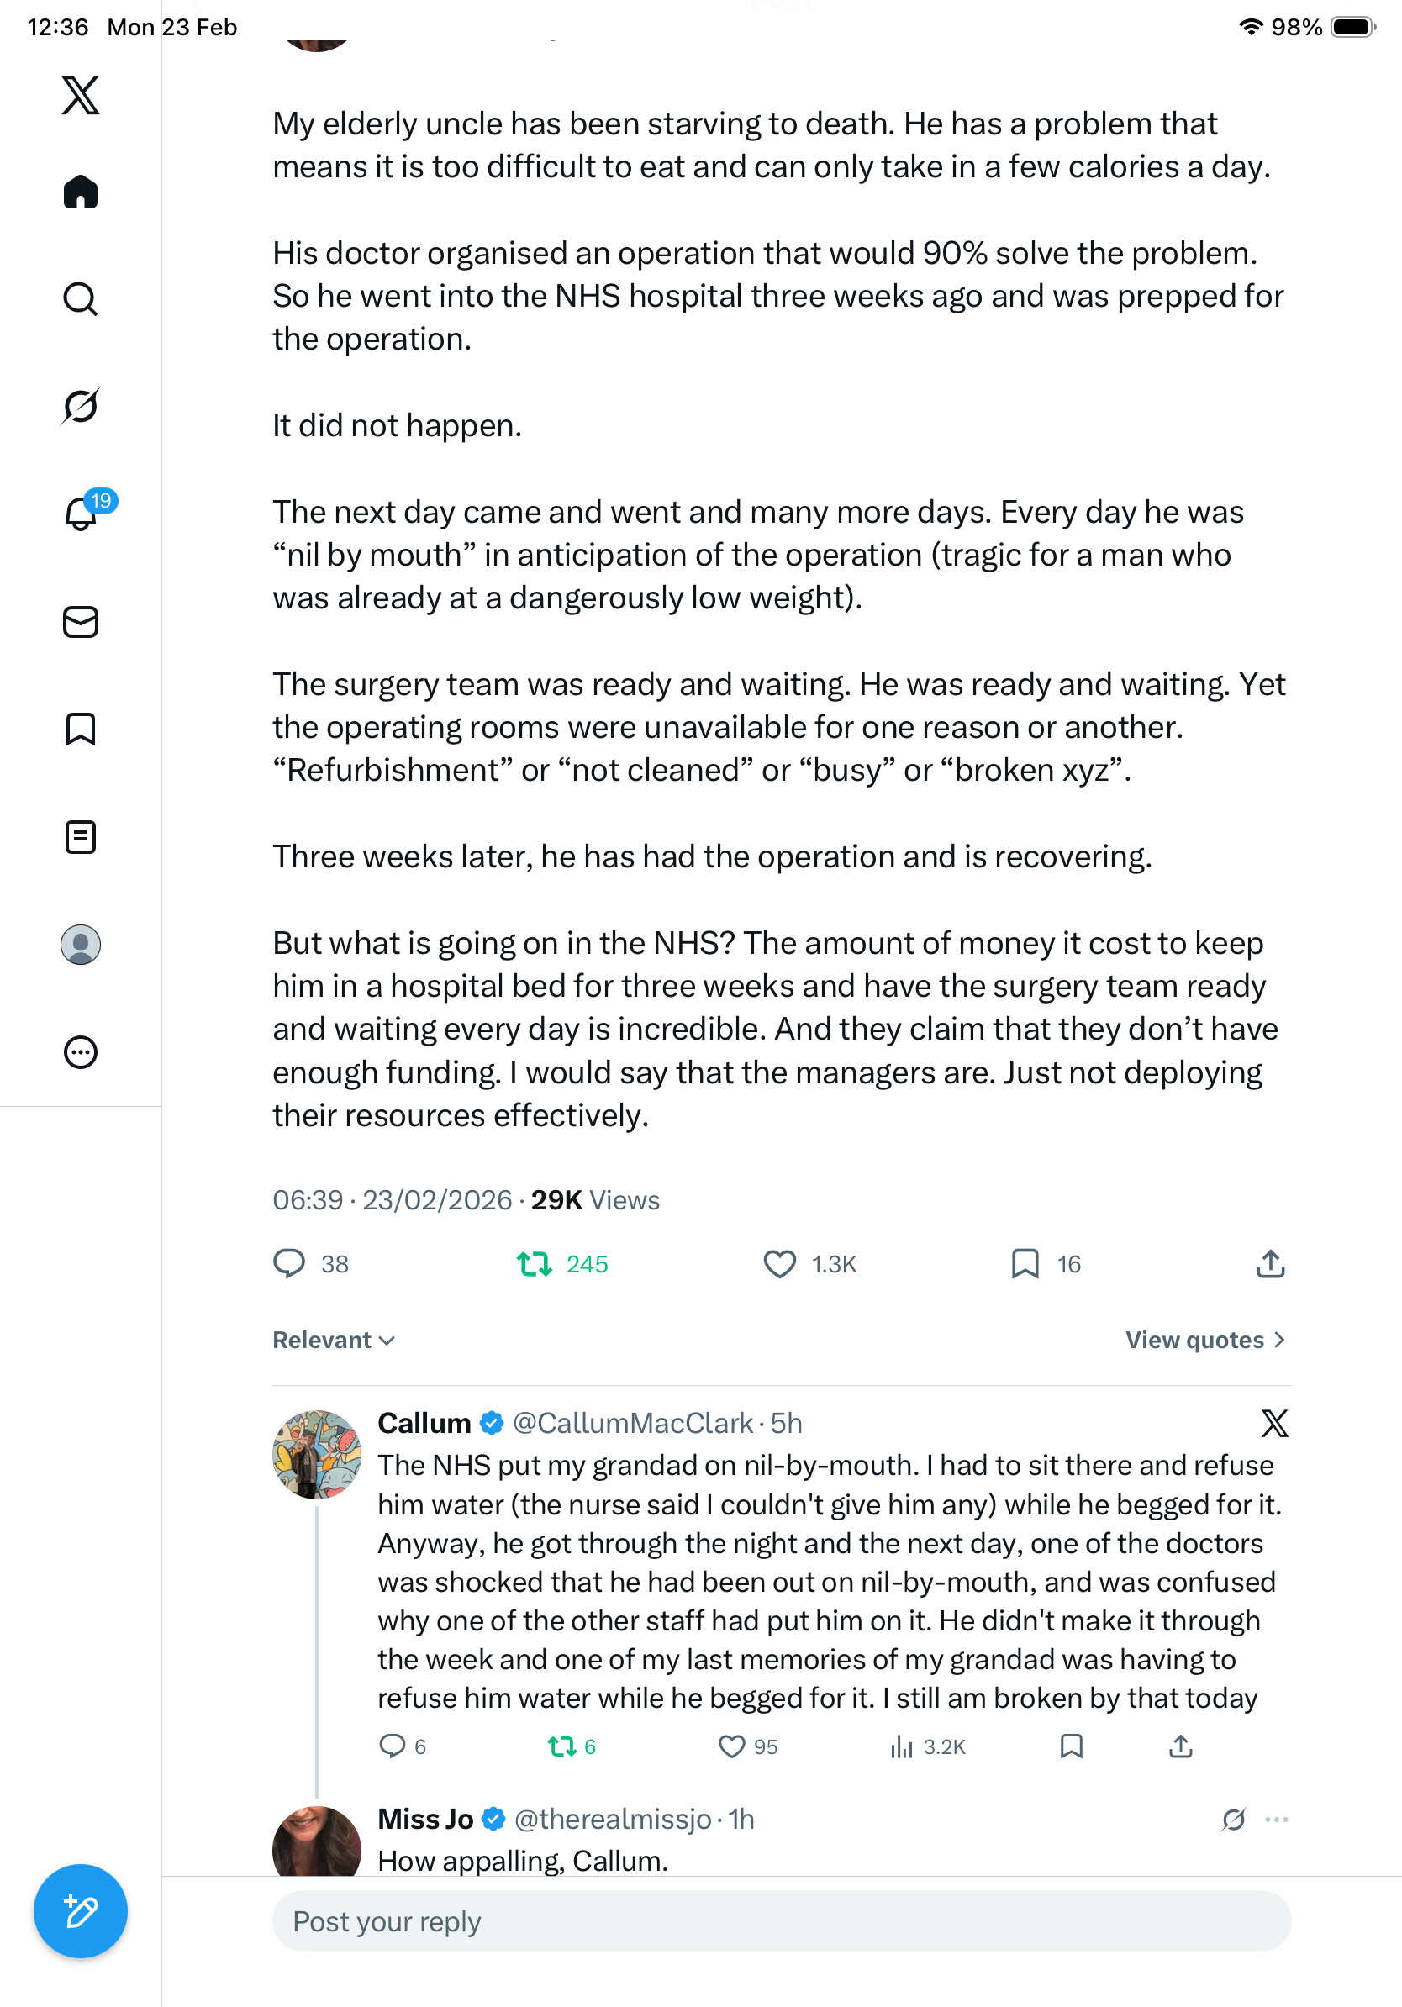Click the X logo in sidebar
Viewport: 1402px width, 2007px height.
81,95
